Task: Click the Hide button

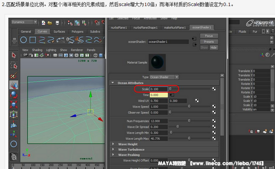Action: [214, 48]
